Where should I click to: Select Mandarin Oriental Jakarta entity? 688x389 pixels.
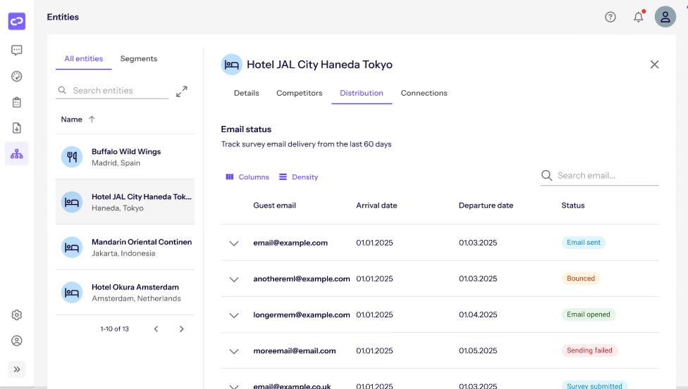[x=125, y=247]
